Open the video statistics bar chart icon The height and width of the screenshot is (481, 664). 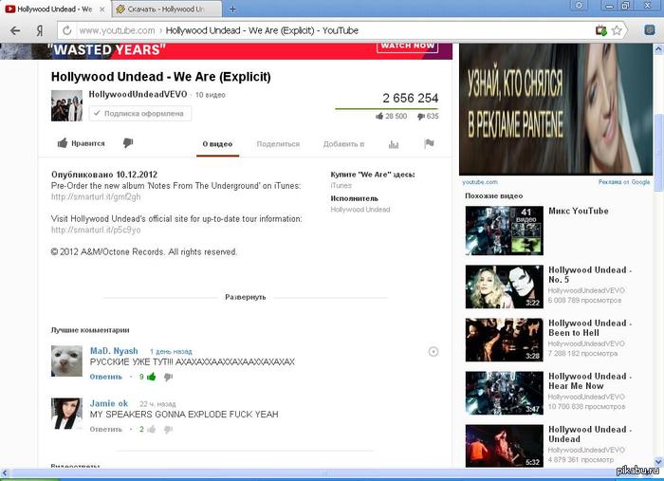pyautogui.click(x=394, y=144)
